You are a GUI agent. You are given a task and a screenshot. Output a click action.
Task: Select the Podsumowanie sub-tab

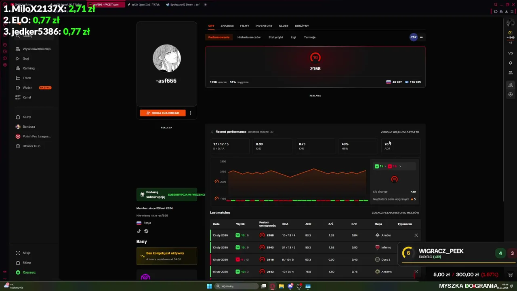point(219,37)
